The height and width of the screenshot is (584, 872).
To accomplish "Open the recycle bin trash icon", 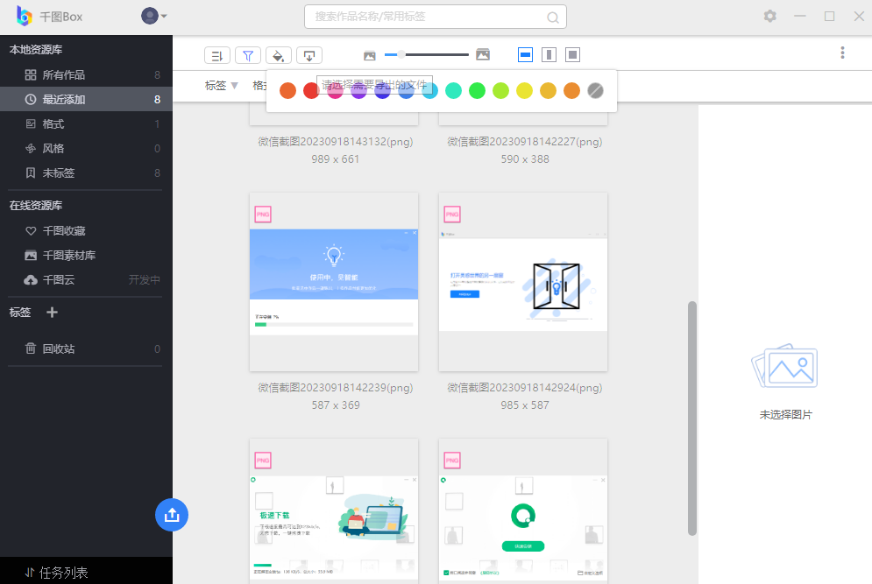I will [x=31, y=348].
